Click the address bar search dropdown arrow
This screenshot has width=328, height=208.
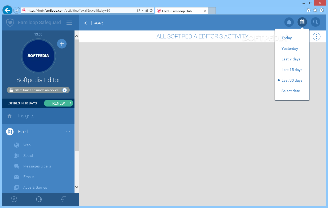point(142,11)
